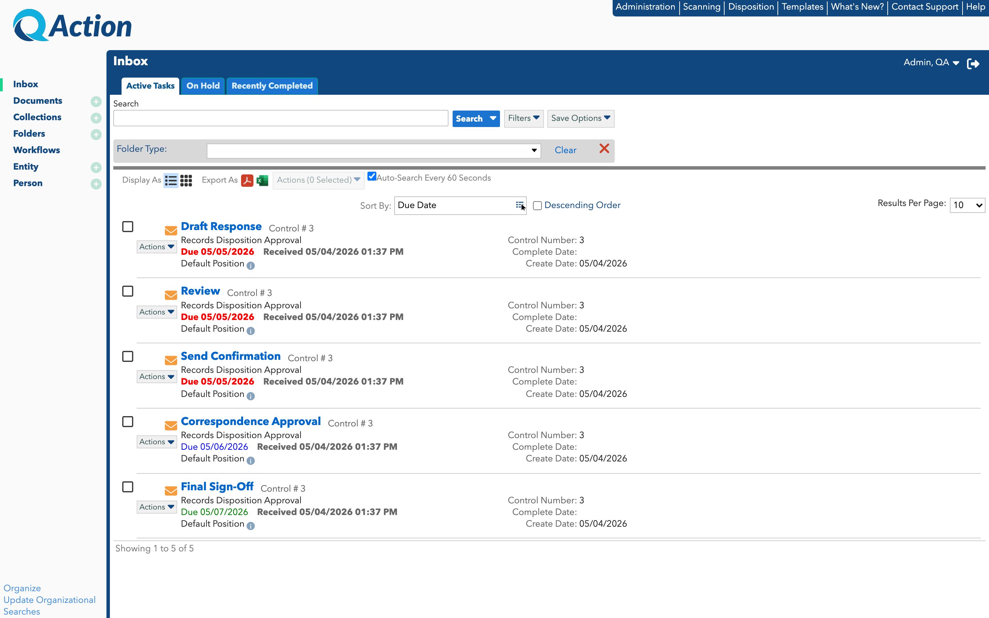Viewport: 989px width, 618px height.
Task: Go to Workflows in sidebar
Action: click(36, 150)
